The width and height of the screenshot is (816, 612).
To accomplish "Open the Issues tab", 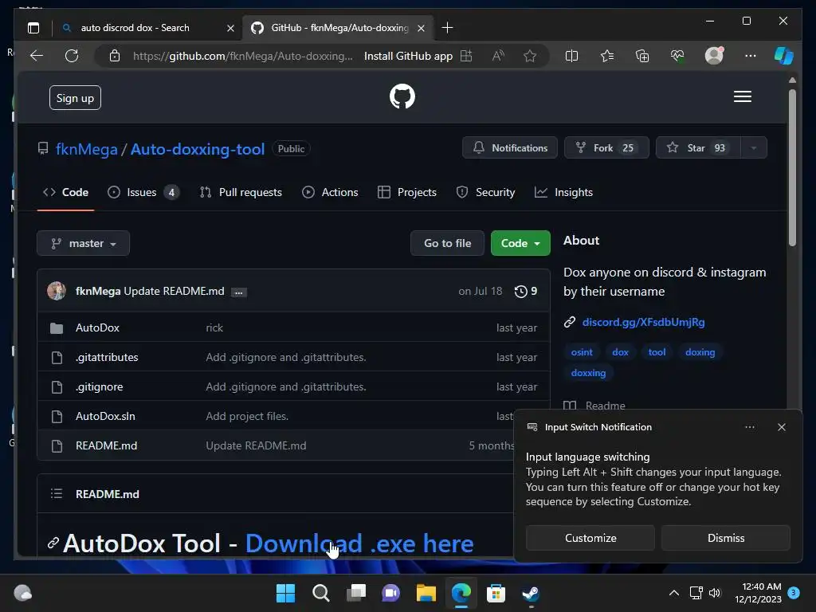I will 143,193.
